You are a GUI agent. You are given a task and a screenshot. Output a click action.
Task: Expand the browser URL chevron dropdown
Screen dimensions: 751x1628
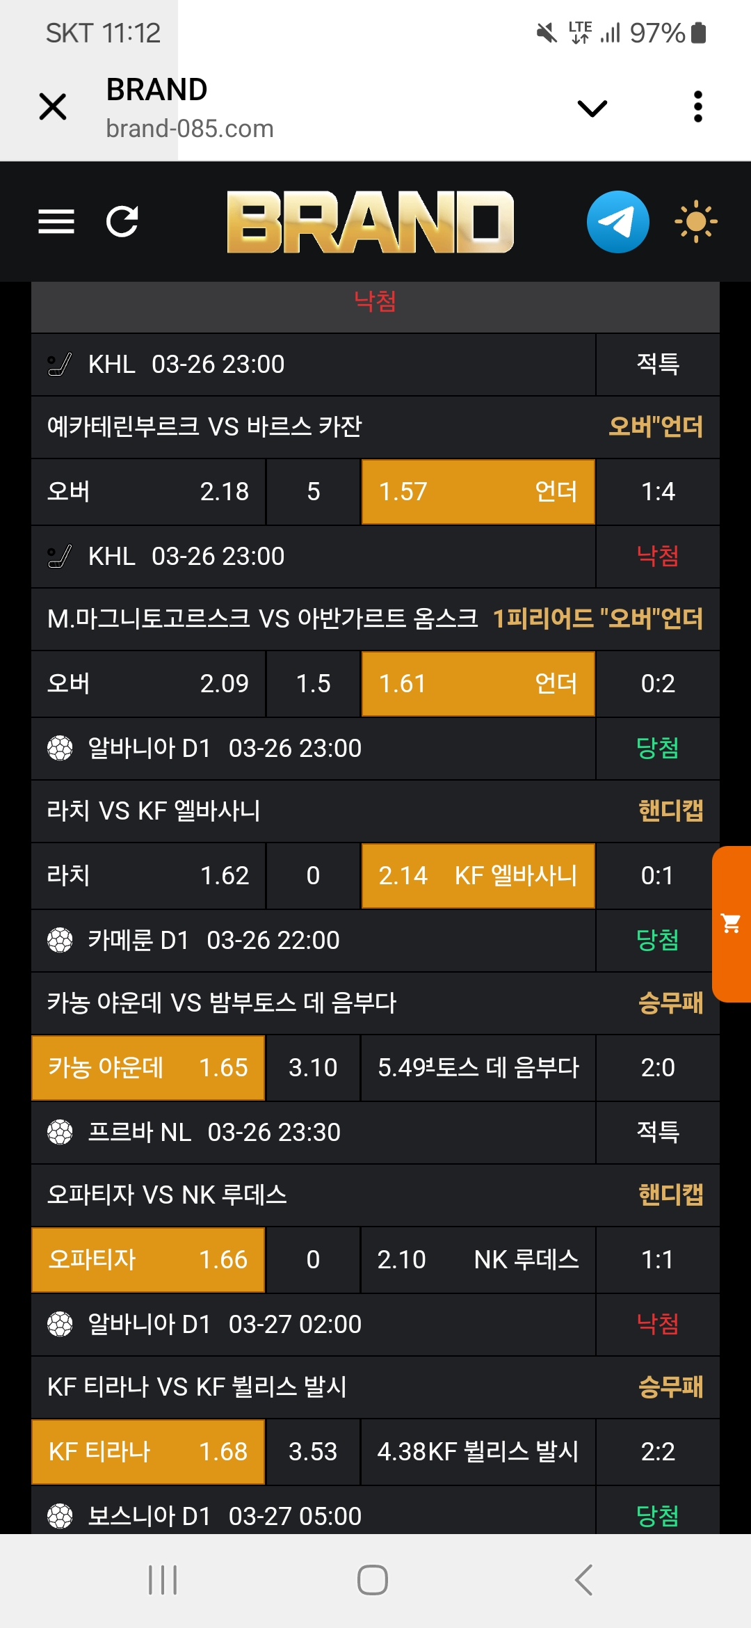click(x=592, y=108)
